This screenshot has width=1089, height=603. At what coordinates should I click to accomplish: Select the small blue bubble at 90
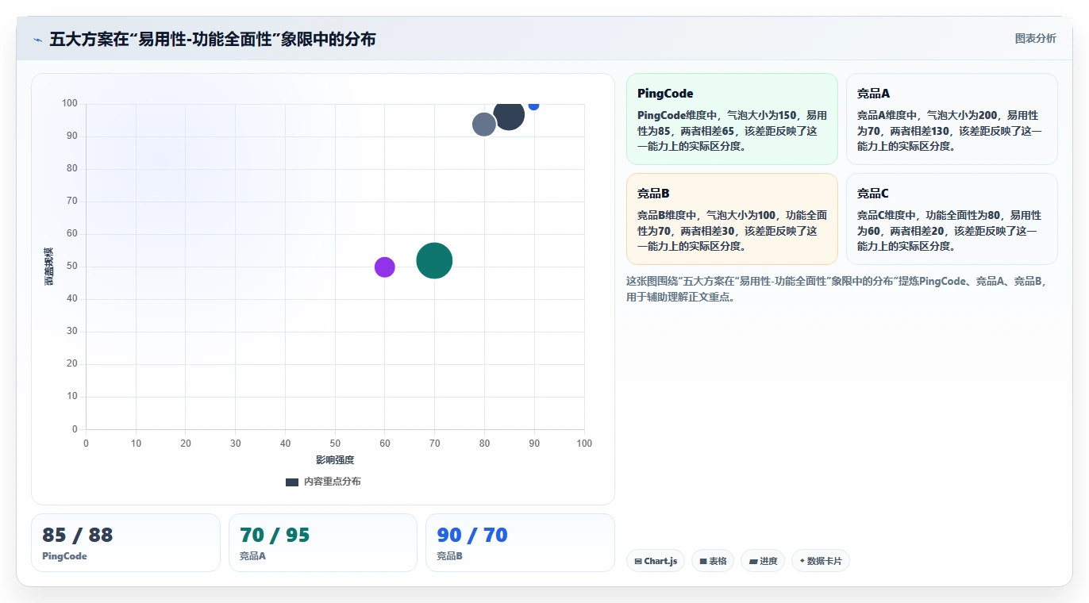point(533,106)
